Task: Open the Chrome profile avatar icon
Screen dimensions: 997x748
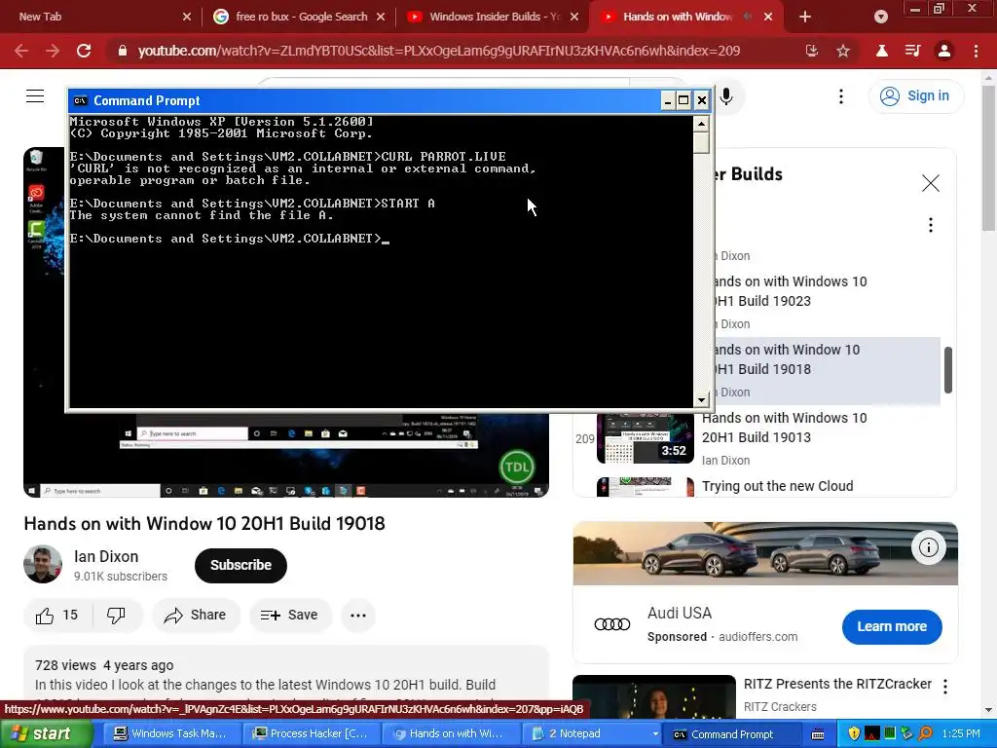Action: [x=944, y=51]
